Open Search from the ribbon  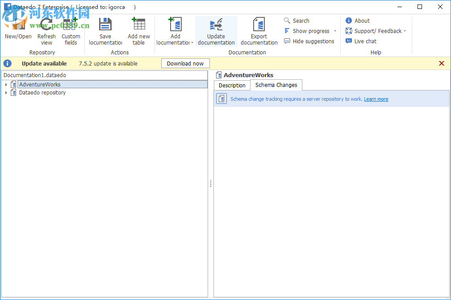click(296, 21)
